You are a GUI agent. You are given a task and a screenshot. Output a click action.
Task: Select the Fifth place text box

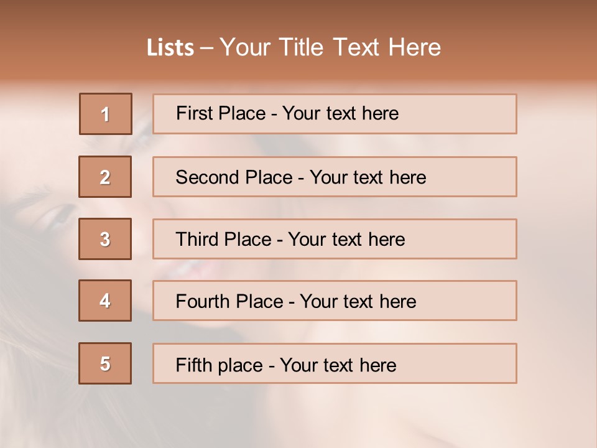click(335, 363)
